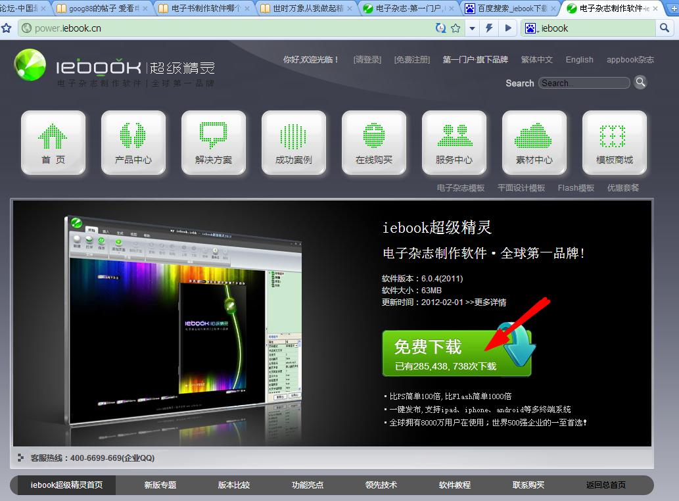
Task: Click the 一键发布,支持ipad bullet text
Action: click(480, 409)
